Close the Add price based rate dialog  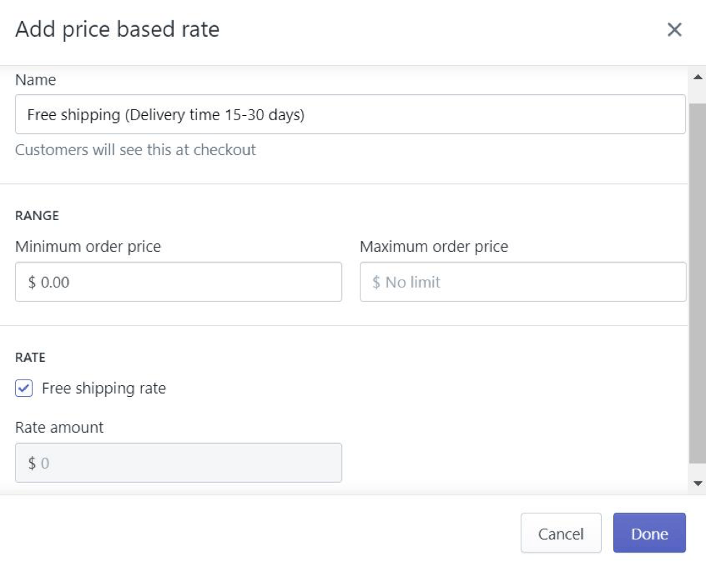click(674, 30)
